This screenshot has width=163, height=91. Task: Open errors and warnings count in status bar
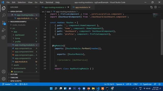click(23, 84)
